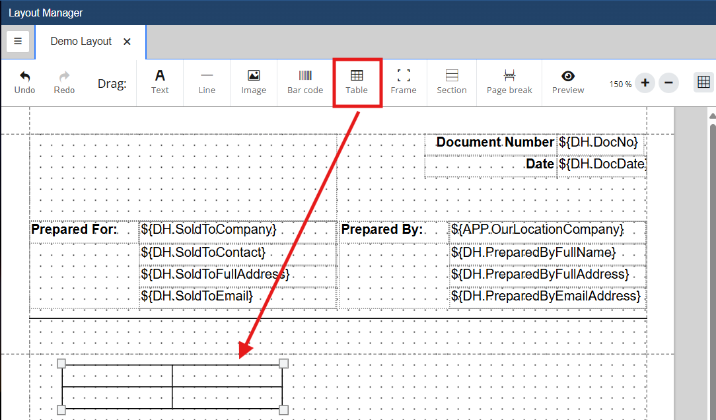Switch to the Demo Layout tab
The height and width of the screenshot is (420, 716).
tap(81, 42)
